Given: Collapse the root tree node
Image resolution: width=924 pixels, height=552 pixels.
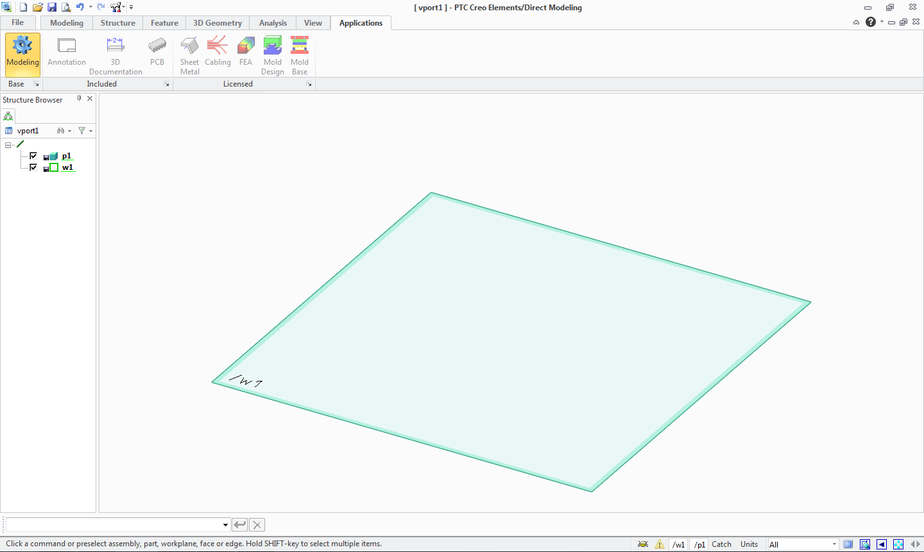Looking at the screenshot, I should click(x=8, y=145).
